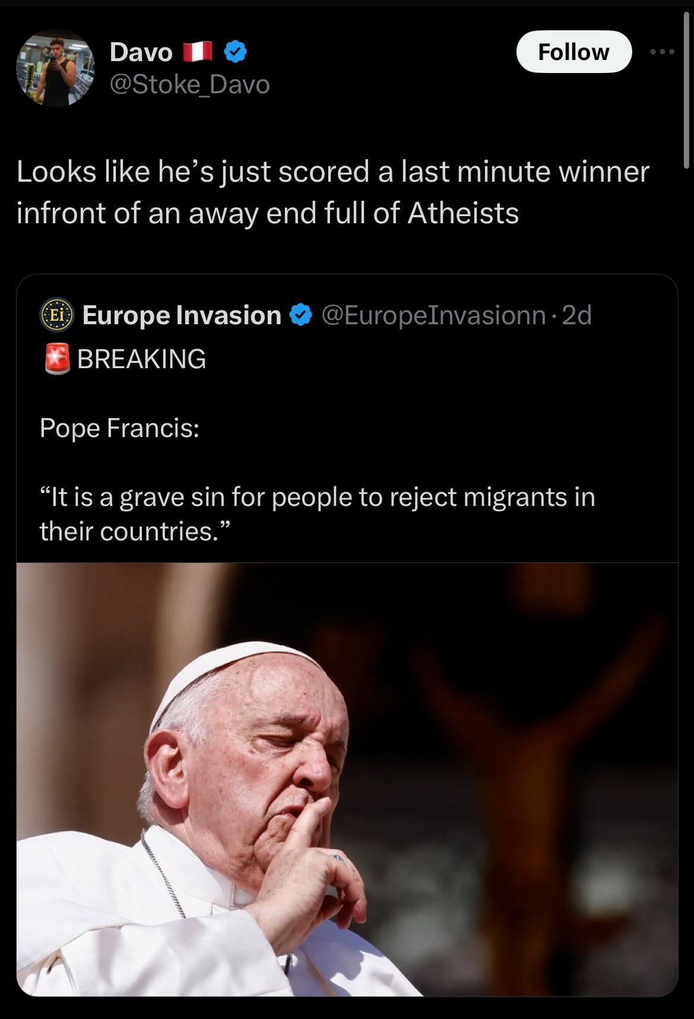Open Davo's profile picture

click(55, 68)
